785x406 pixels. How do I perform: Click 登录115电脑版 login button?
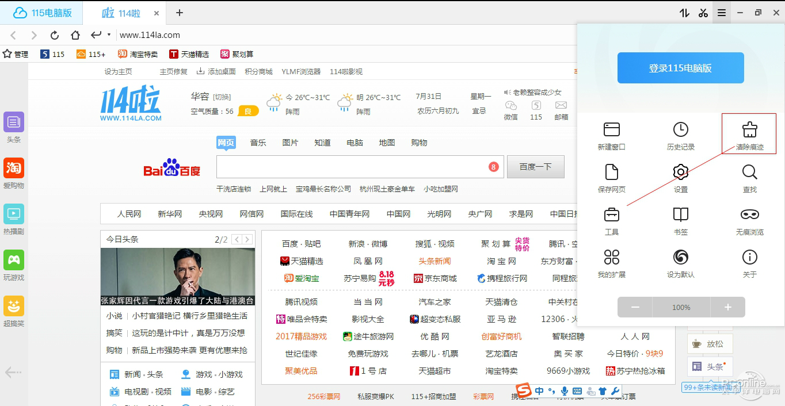coord(681,68)
